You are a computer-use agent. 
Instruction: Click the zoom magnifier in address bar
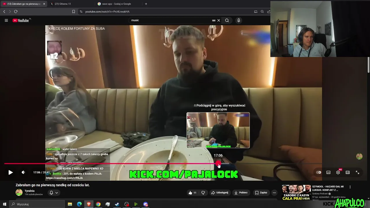(x=262, y=12)
